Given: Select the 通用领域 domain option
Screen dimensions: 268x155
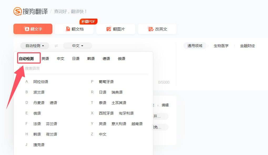Looking at the screenshot, I should tap(195, 46).
